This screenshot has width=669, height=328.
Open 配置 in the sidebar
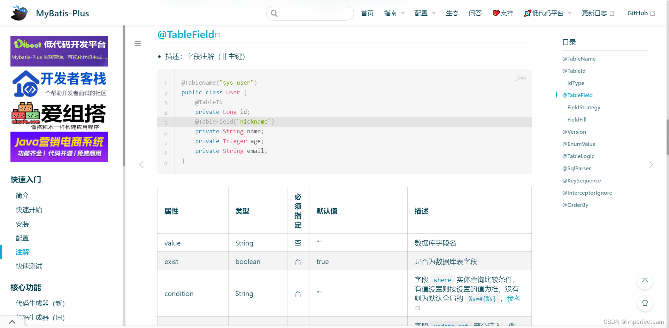pos(22,238)
